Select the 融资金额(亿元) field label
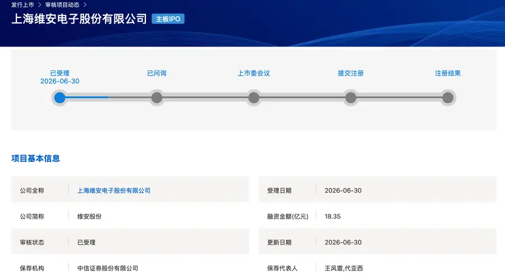 [288, 216]
